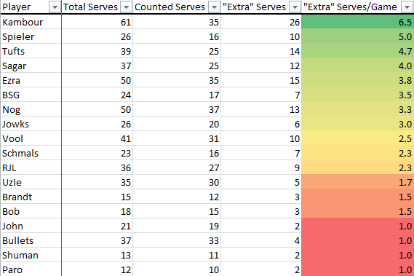This screenshot has width=414, height=276.
Task: Open the Player column filter dropdown
Action: [x=55, y=7]
